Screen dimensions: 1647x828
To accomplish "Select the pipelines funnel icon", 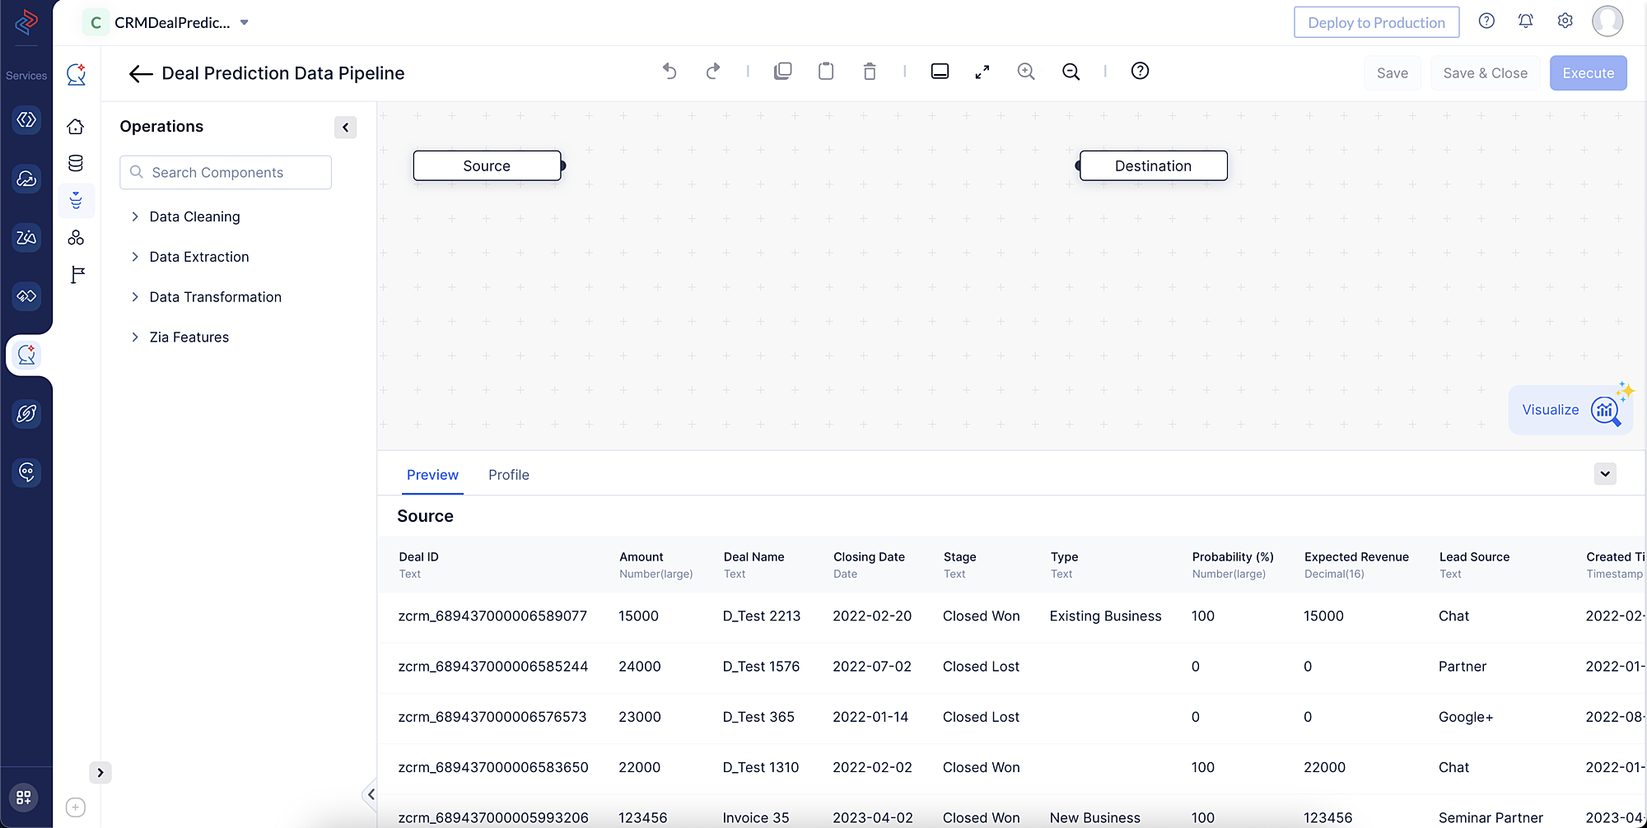I will point(76,201).
